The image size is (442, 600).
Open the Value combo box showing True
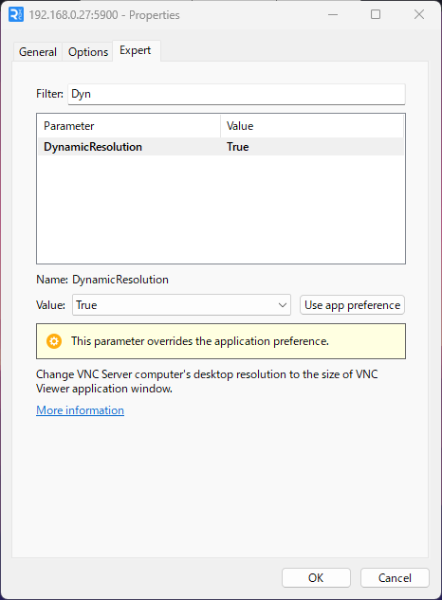(x=181, y=305)
